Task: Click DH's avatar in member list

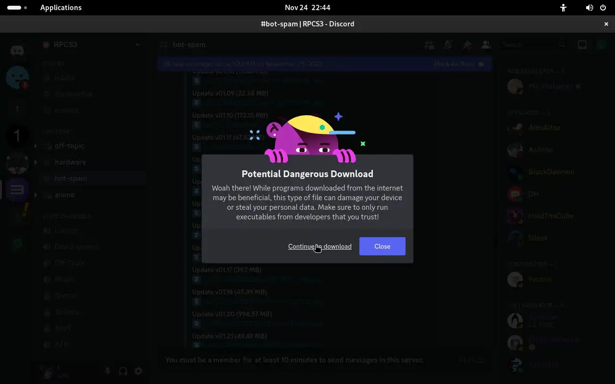Action: 515,194
